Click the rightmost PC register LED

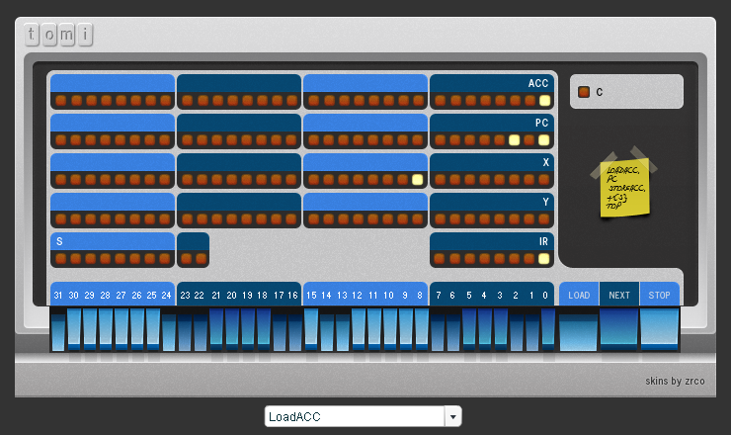coord(544,140)
